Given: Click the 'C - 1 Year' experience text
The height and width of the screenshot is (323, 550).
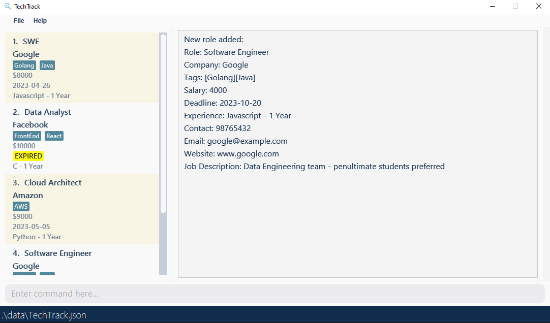Looking at the screenshot, I should click(28, 166).
